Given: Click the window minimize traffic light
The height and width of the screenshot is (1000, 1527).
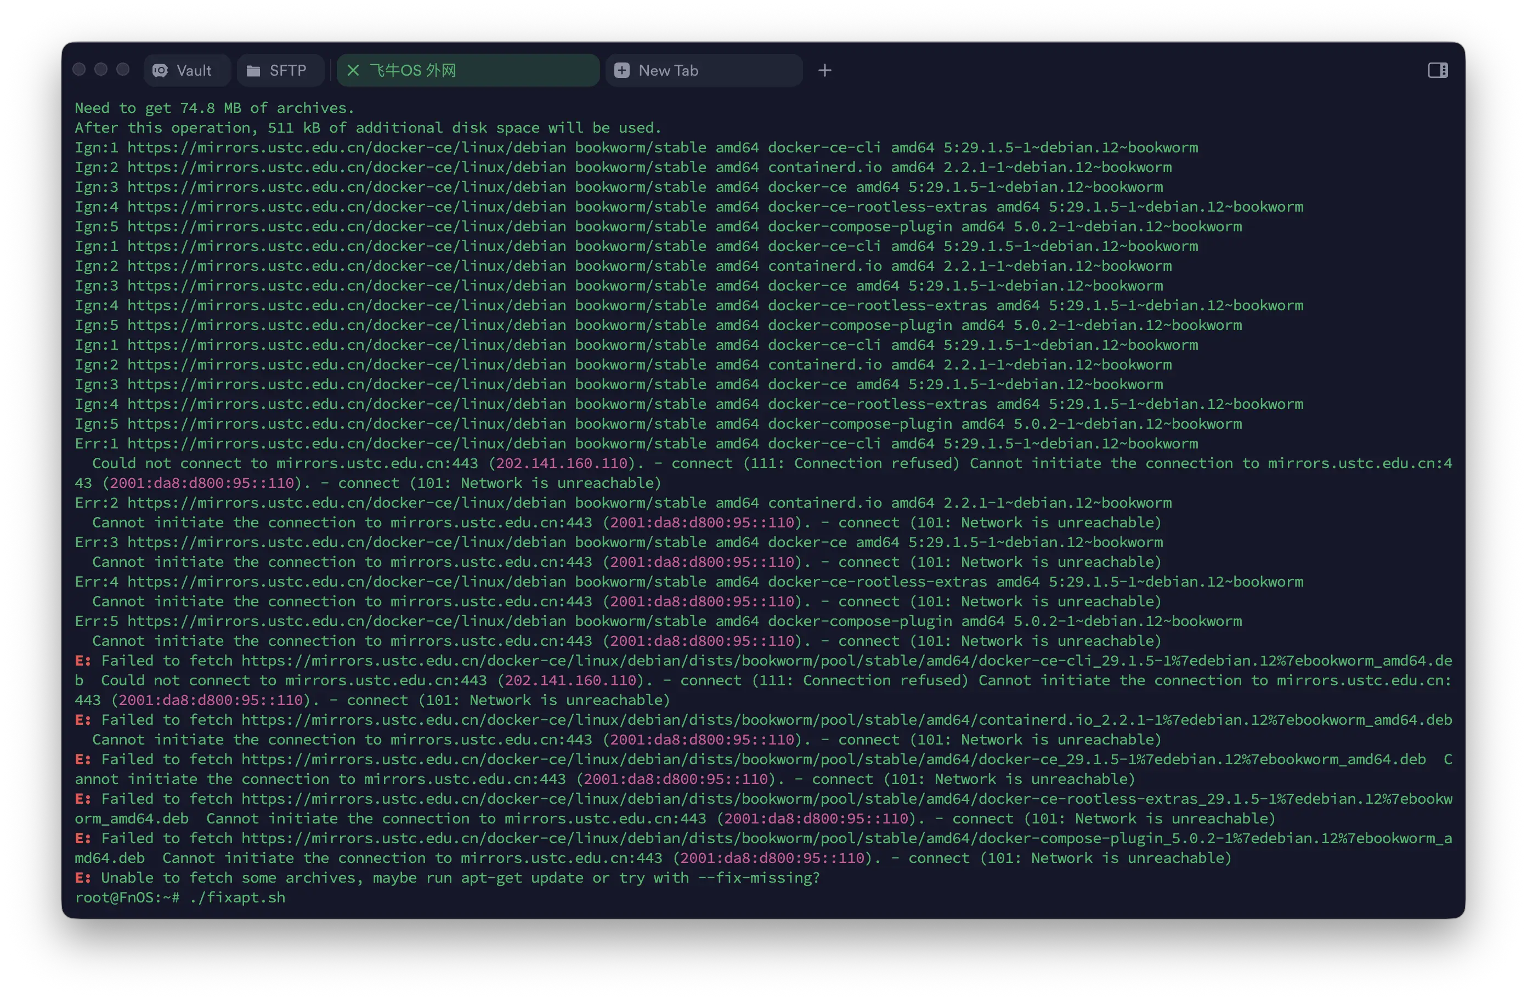Looking at the screenshot, I should click(101, 69).
